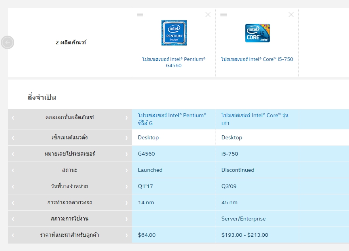
Task: Click the Launched status value
Action: pos(150,170)
